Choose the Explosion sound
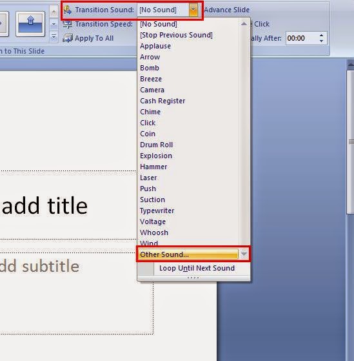Screen dimensions: 354x361 pyautogui.click(x=156, y=156)
